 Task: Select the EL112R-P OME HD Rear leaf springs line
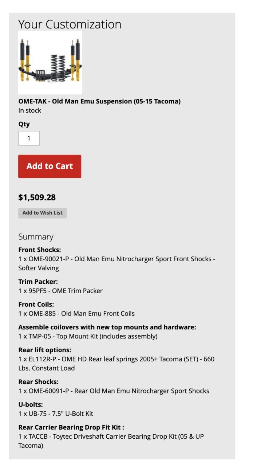click(x=116, y=364)
